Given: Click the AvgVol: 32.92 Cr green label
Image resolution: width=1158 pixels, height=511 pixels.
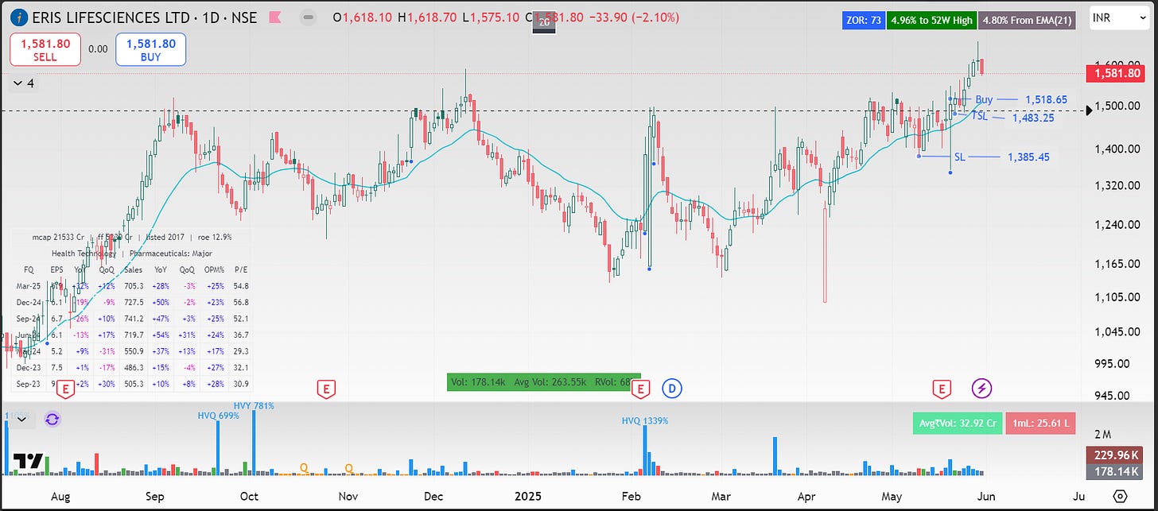Looking at the screenshot, I should tap(957, 424).
